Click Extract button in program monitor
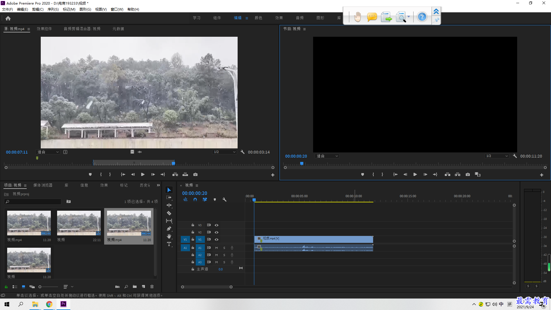The image size is (551, 310). [x=458, y=175]
